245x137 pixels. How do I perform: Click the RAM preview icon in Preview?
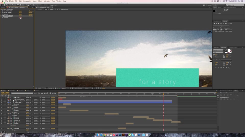point(231,23)
